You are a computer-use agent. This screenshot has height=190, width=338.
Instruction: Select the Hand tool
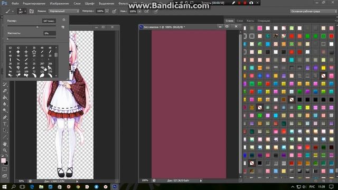(5, 144)
